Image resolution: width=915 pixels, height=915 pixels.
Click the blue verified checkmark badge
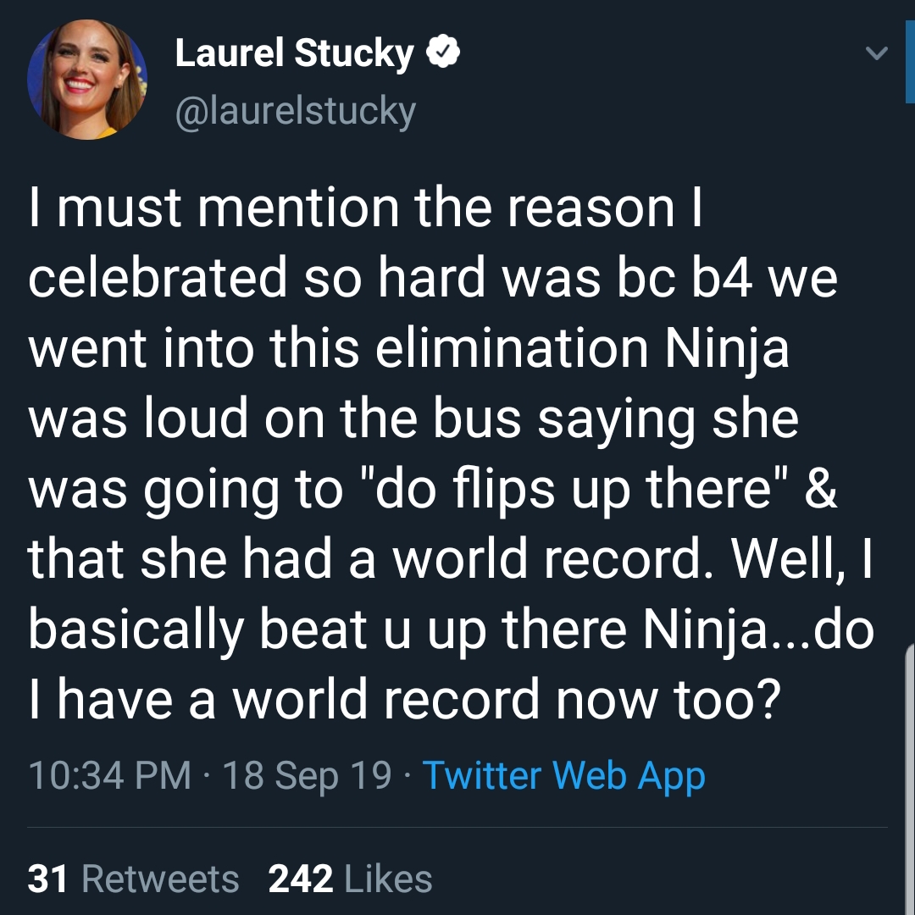coord(443,52)
